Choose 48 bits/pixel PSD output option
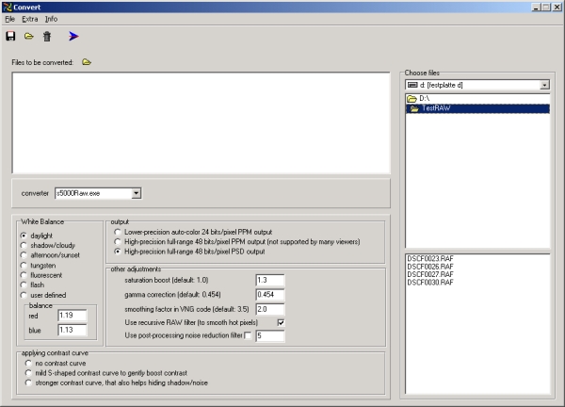Screen dimensions: 565x407 click(x=117, y=252)
